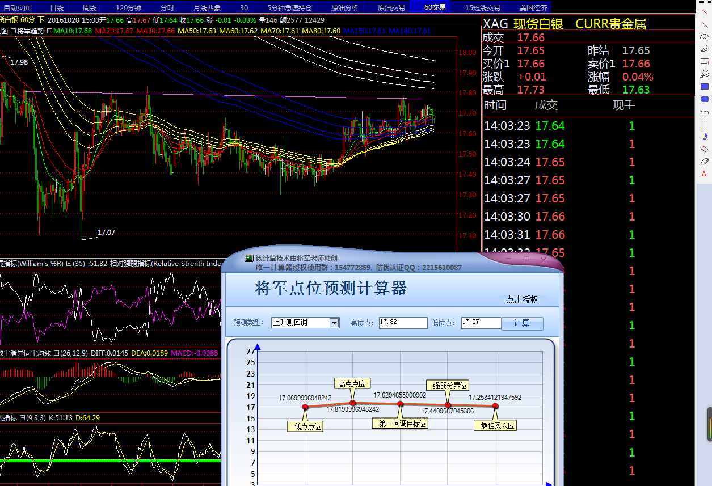Toggle the William's %R indicator box
The height and width of the screenshot is (486, 712).
[x=69, y=264]
